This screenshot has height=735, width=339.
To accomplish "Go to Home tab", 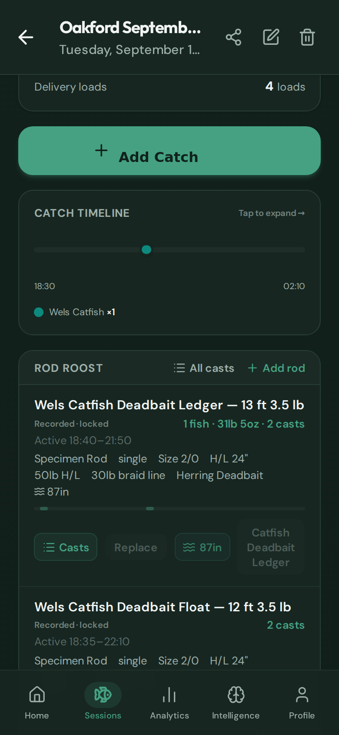I will click(x=37, y=702).
